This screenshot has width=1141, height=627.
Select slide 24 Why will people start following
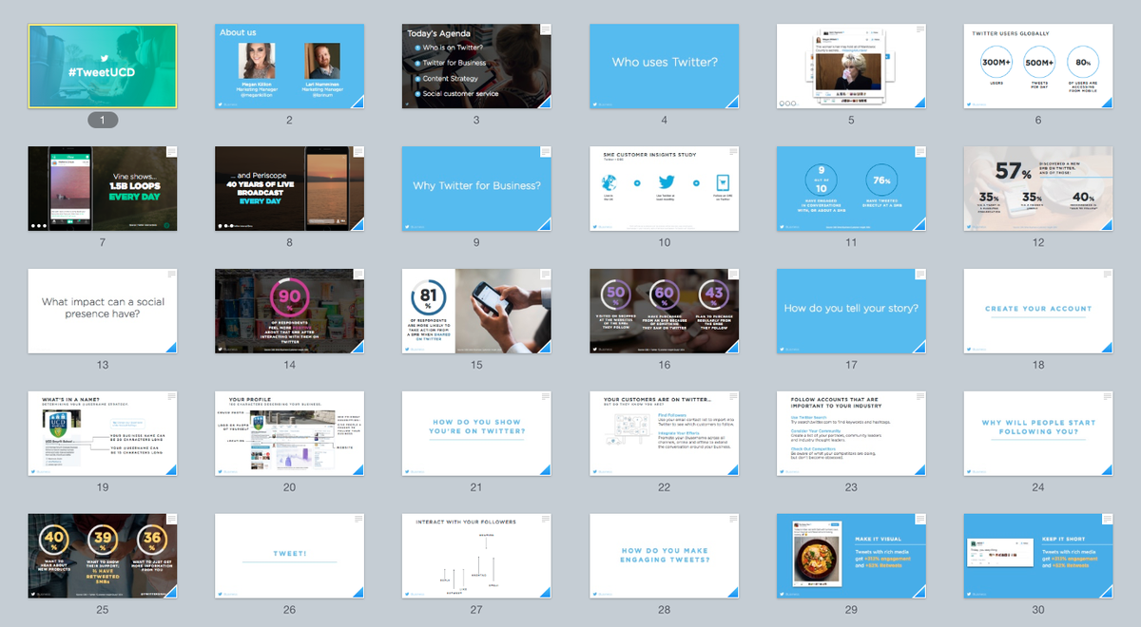coord(1038,433)
